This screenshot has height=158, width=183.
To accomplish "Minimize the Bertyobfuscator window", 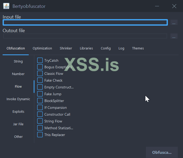I will pos(157,6).
